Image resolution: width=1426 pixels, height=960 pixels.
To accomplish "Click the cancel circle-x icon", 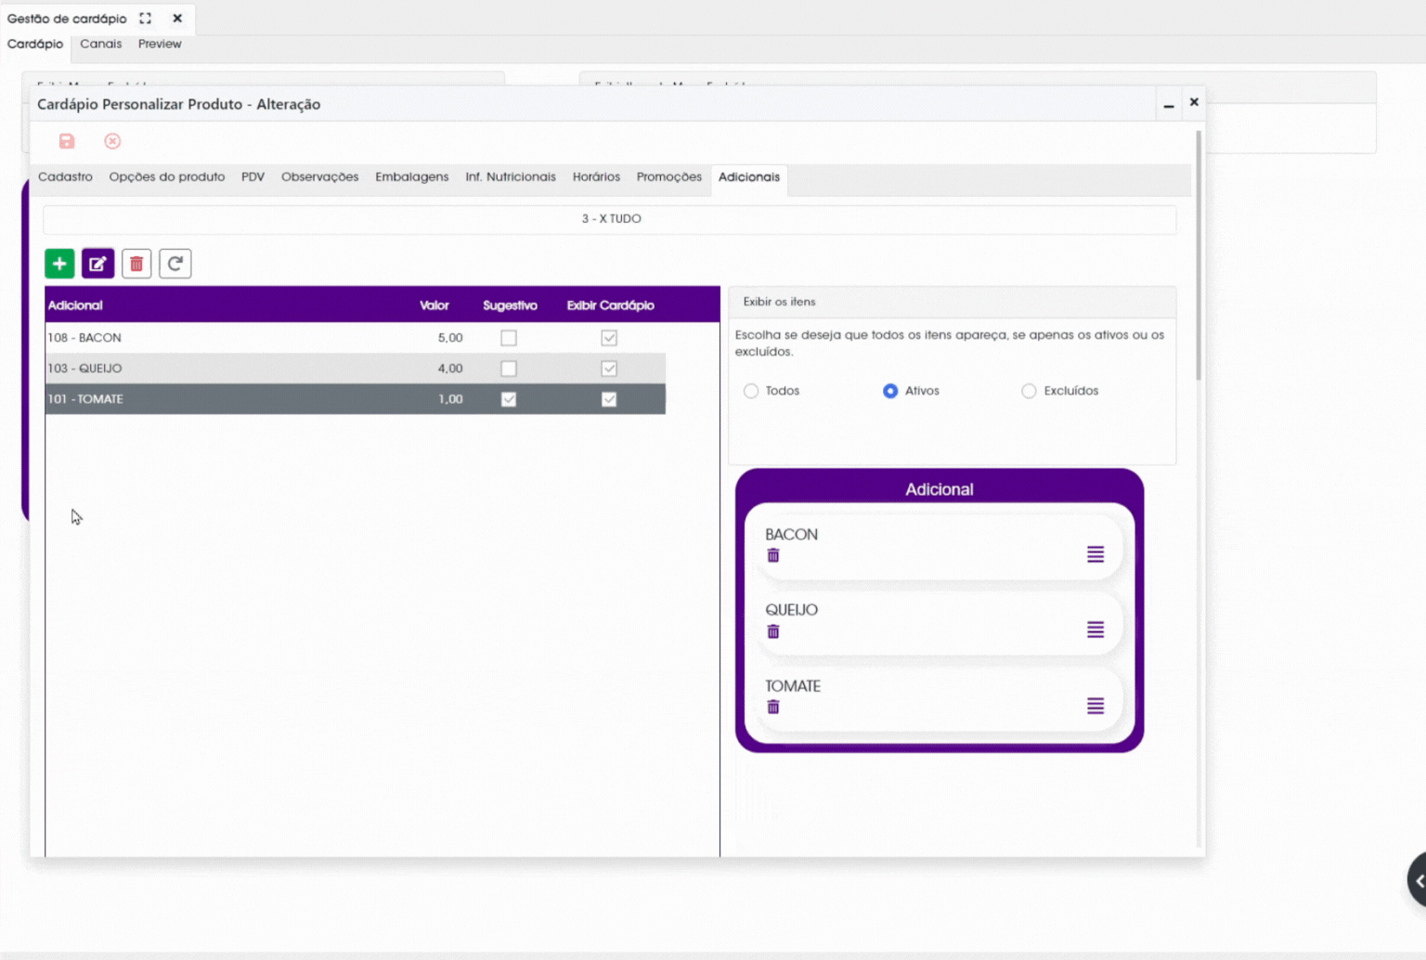I will click(x=112, y=141).
